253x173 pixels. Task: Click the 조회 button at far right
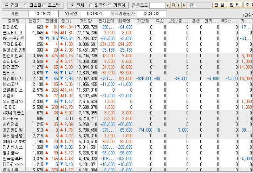point(248,5)
